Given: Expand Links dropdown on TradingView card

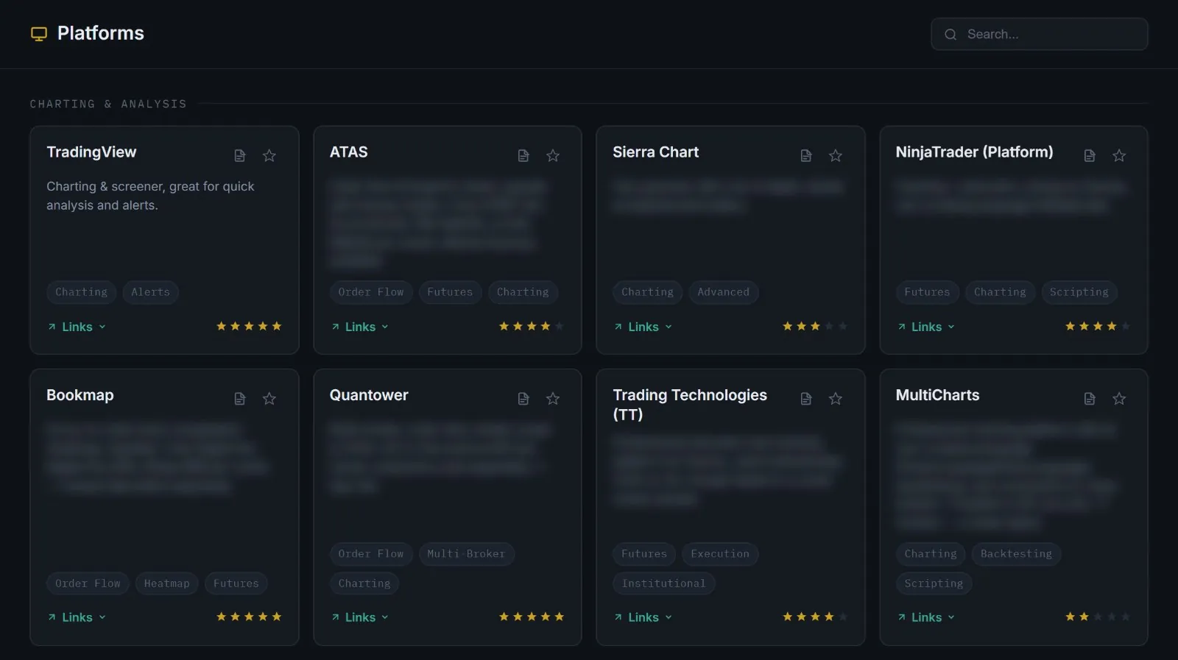Looking at the screenshot, I should coord(77,327).
